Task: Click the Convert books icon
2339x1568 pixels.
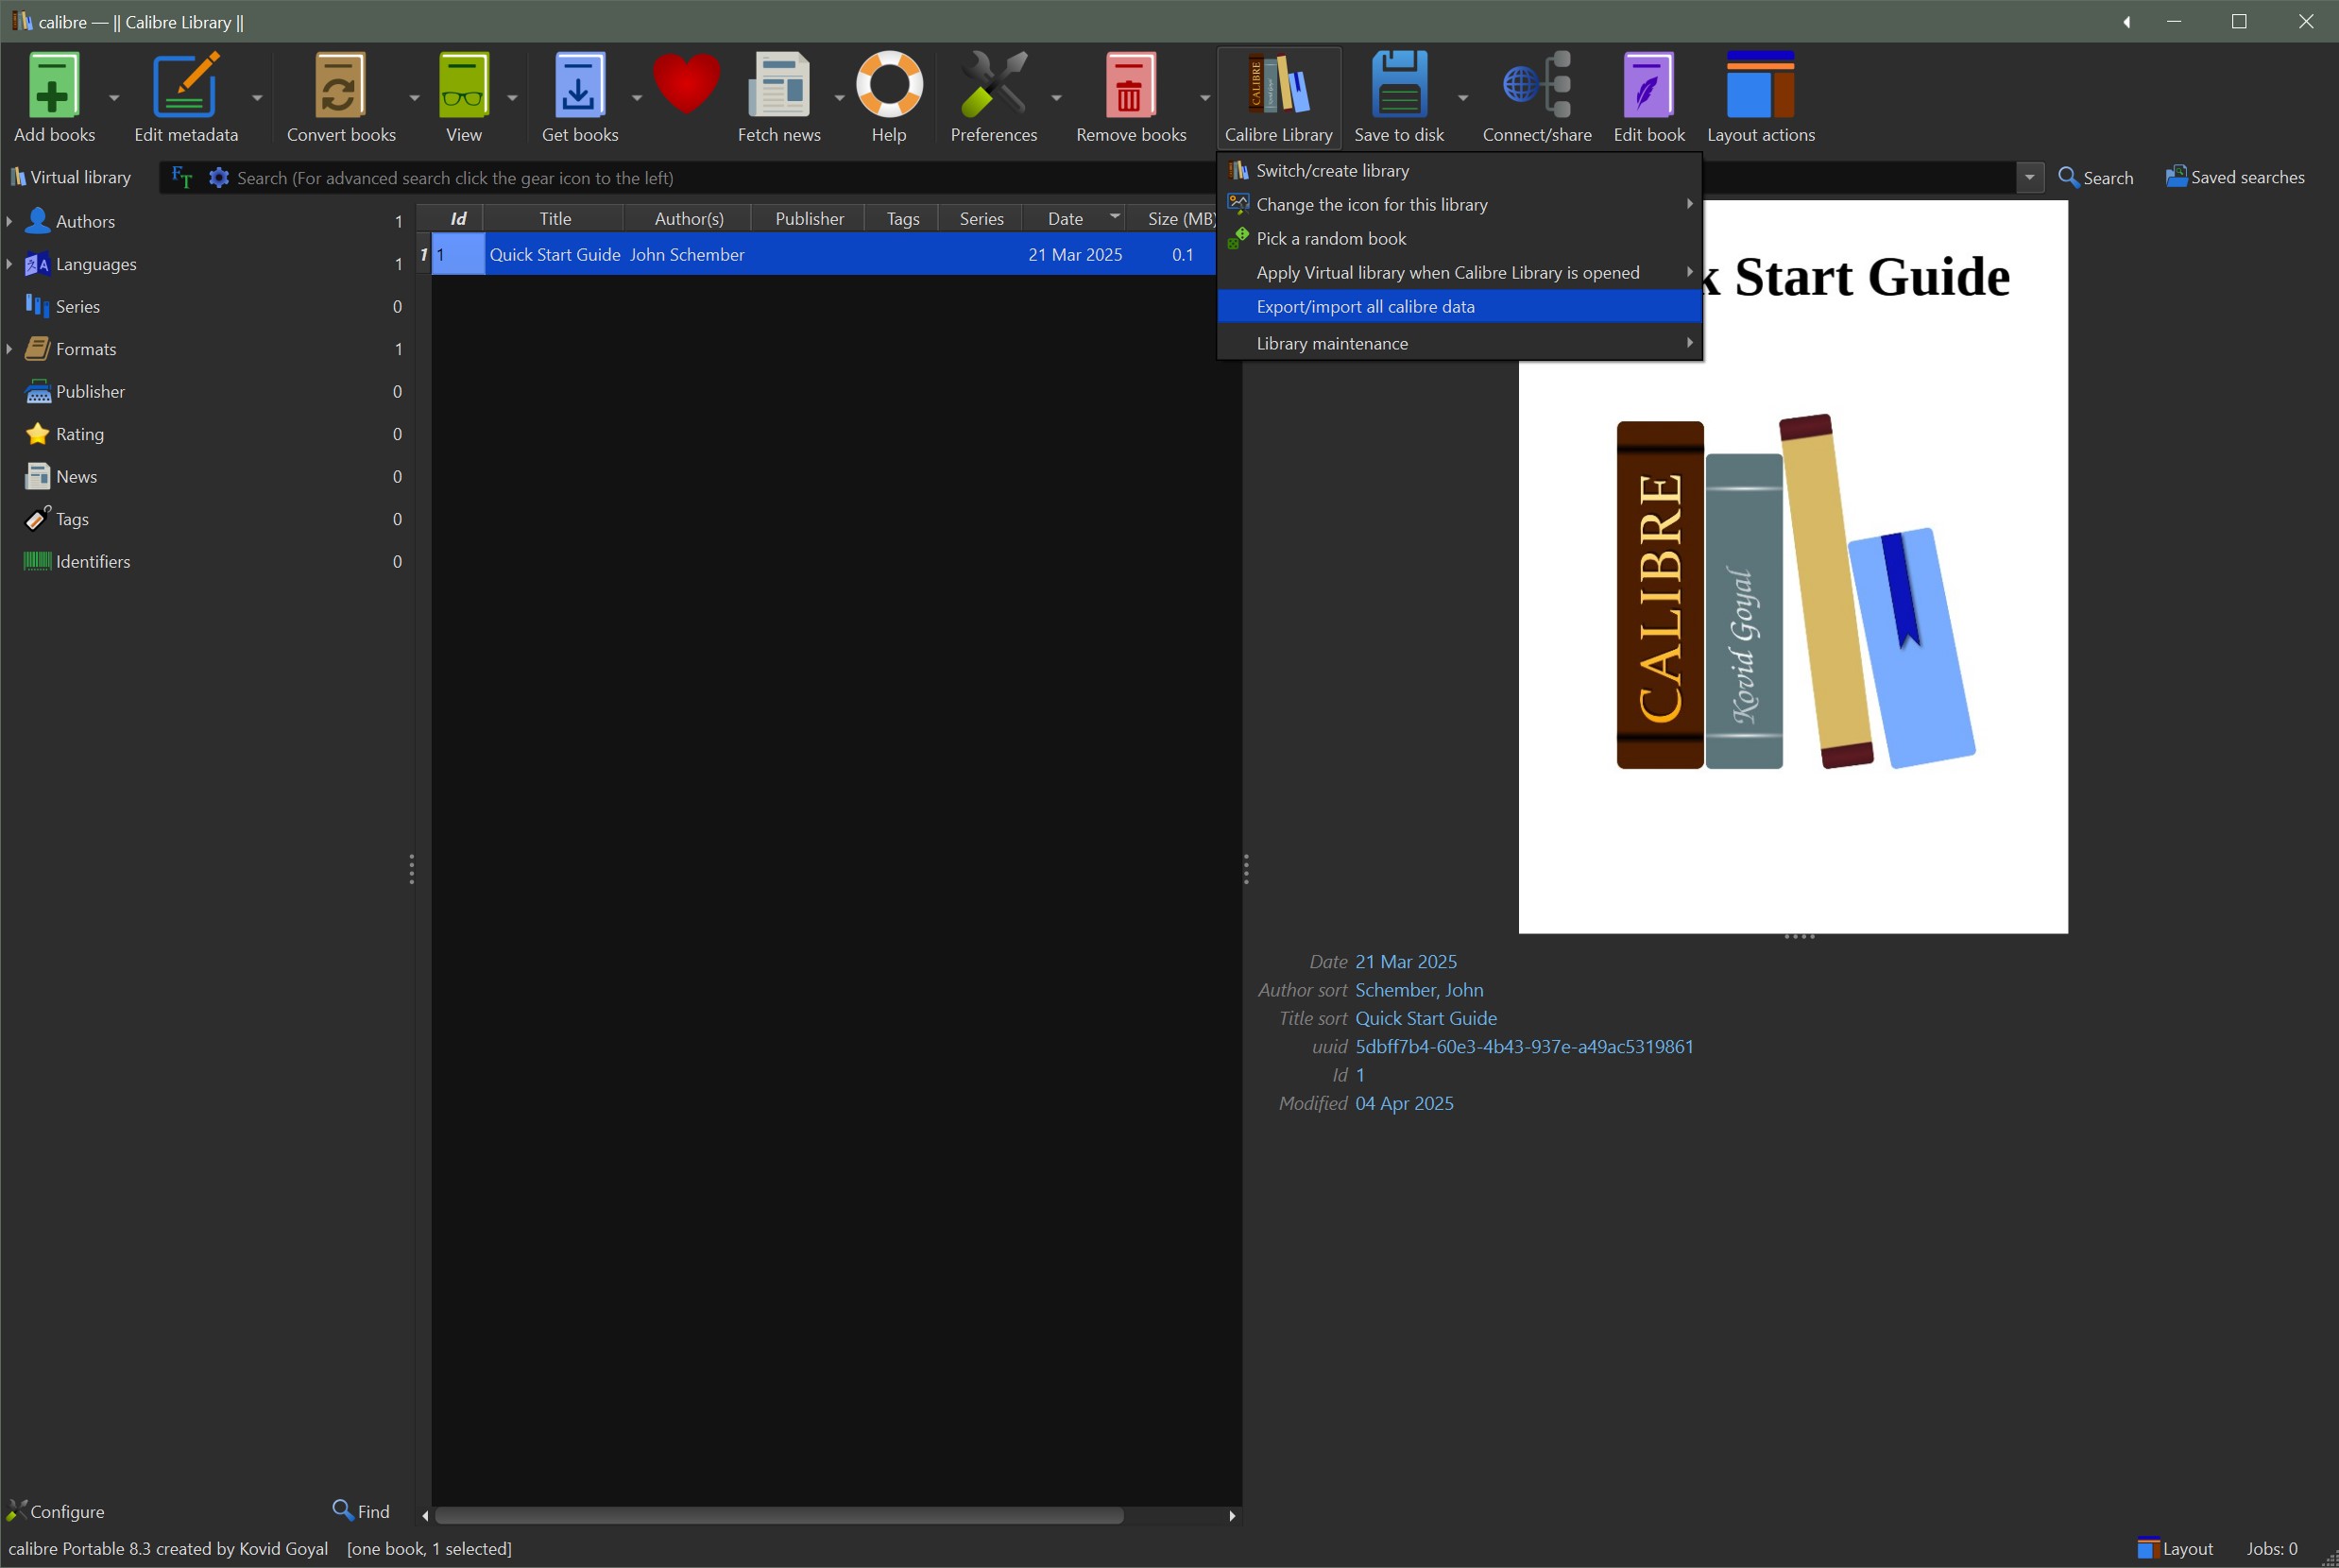Action: tap(340, 86)
